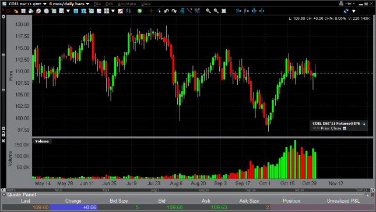376x212 pixels.
Task: Click the Ask price 109.63
Action: tap(219, 207)
